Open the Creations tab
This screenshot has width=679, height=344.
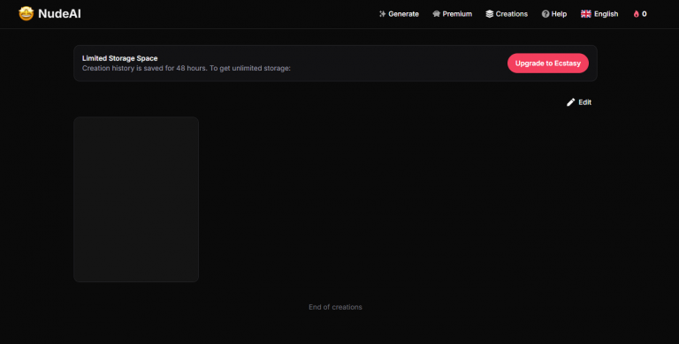tap(507, 14)
